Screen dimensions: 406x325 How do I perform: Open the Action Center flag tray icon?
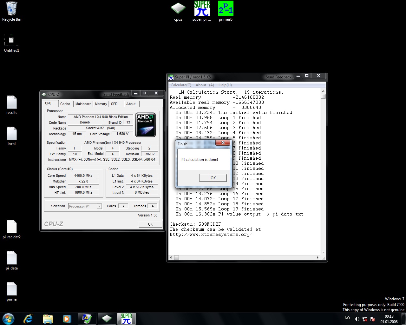pyautogui.click(x=372, y=319)
